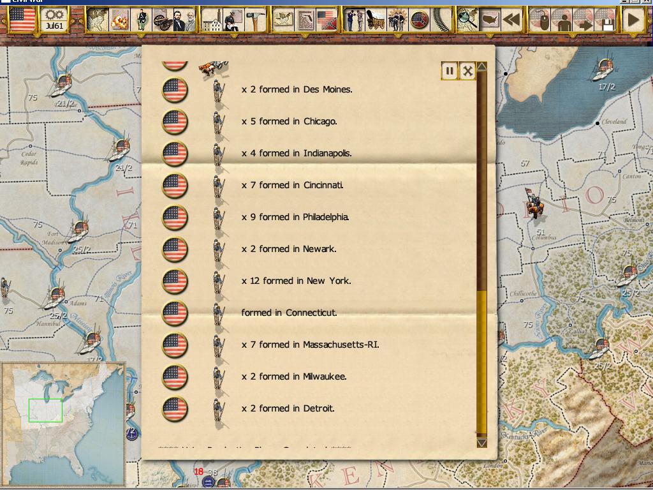Click 'x 7 formed in Cincinnati.' line
The width and height of the screenshot is (653, 490).
tap(292, 185)
